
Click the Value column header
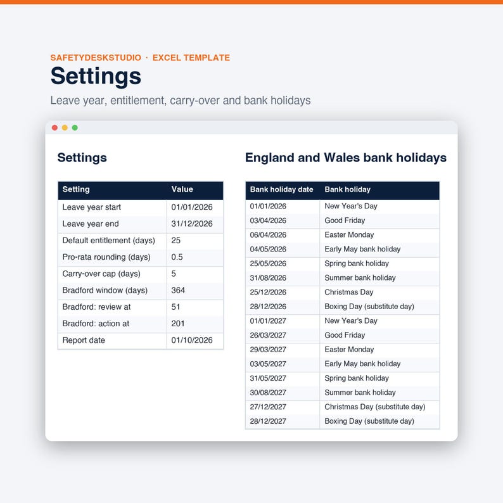[182, 189]
